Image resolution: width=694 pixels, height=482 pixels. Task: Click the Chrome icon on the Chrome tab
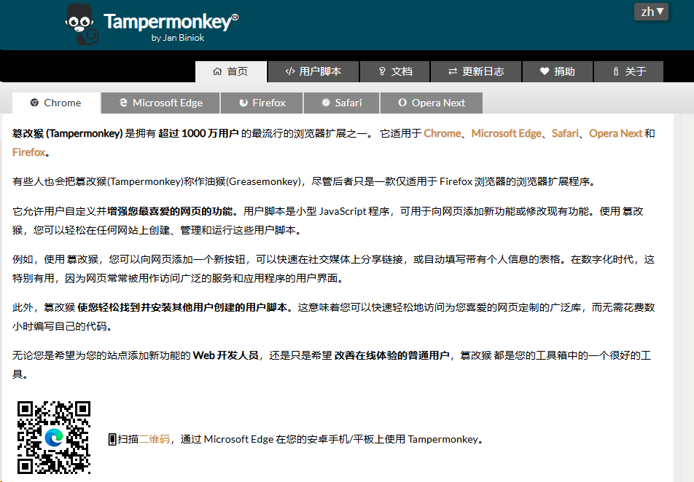pos(34,103)
